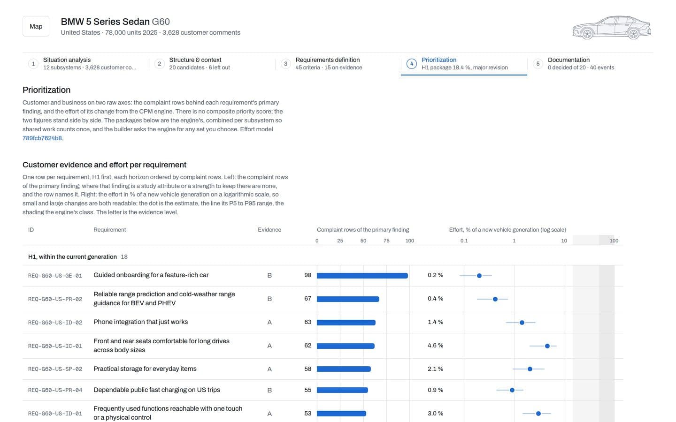Click the 67 complaint rows bar
Viewport: 676px width, 422px height.
click(348, 299)
